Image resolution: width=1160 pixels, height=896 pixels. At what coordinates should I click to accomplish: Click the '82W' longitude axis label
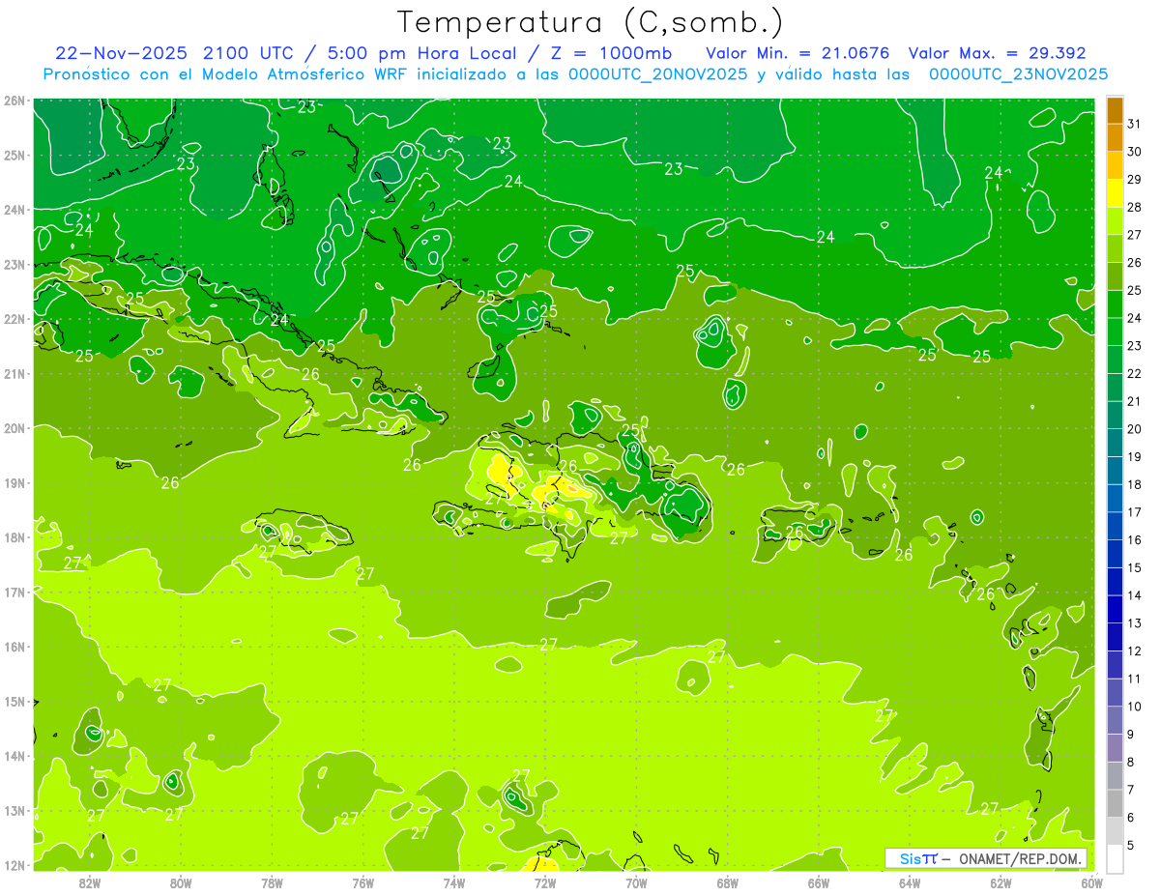(90, 882)
